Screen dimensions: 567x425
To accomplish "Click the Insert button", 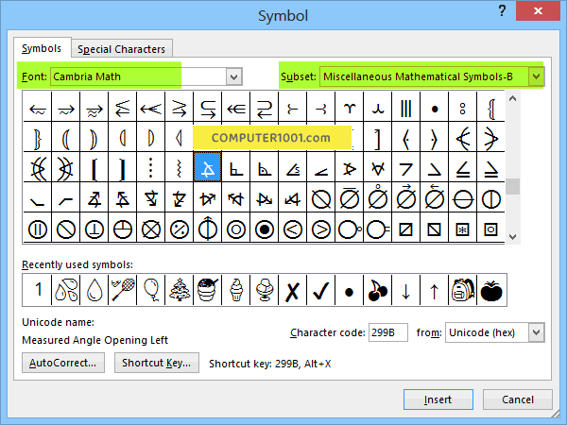I will (x=438, y=399).
